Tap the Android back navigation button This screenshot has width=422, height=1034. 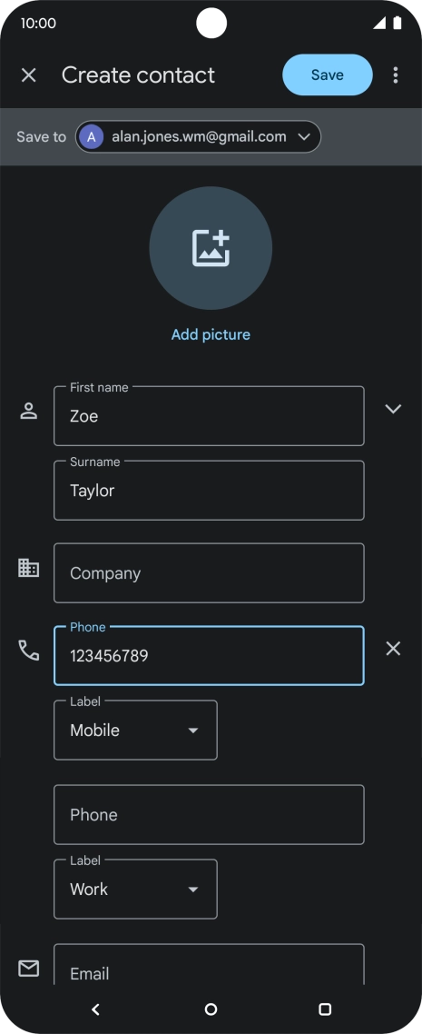point(95,1009)
